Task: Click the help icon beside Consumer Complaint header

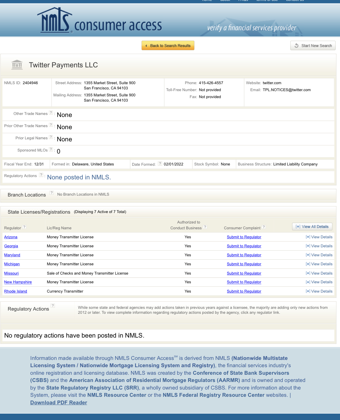Action: pos(264,227)
